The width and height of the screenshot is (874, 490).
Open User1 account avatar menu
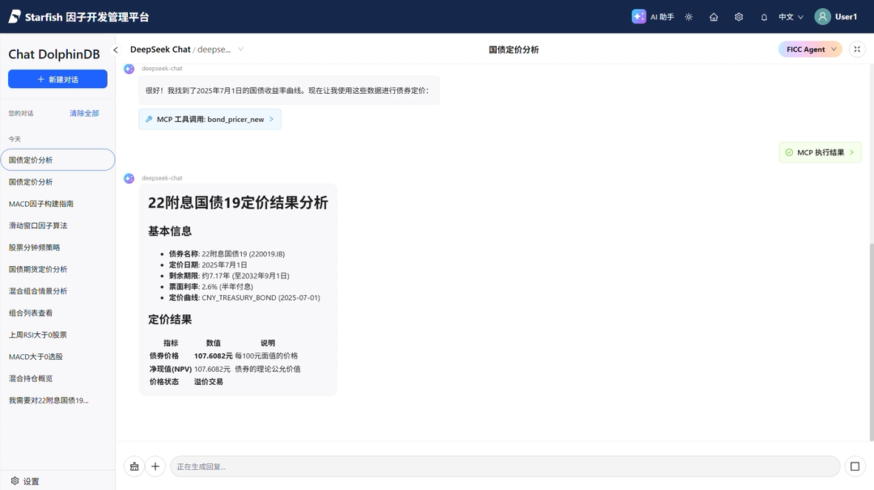(835, 17)
